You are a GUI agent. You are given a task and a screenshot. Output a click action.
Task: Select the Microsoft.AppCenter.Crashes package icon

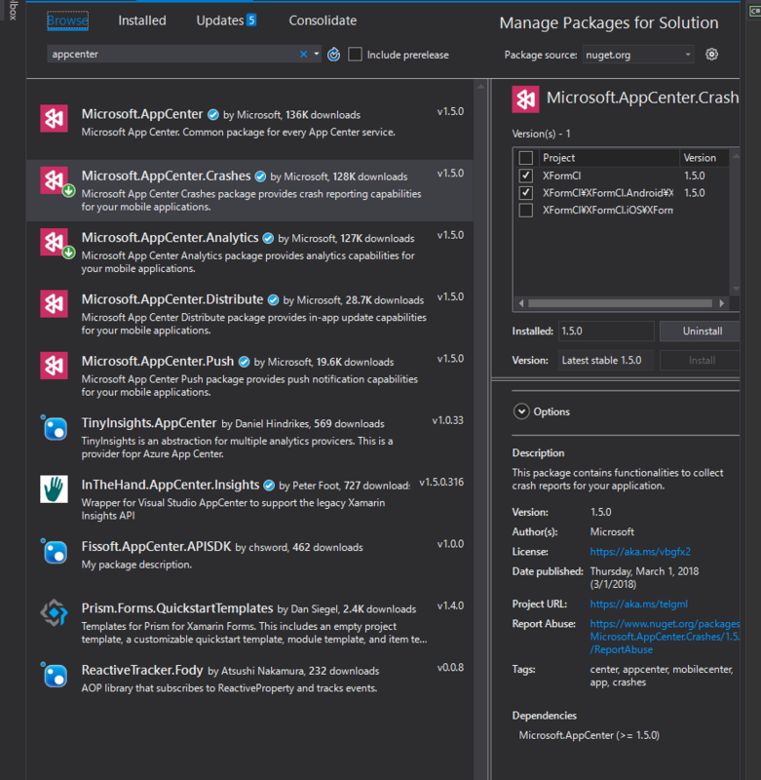coord(54,180)
